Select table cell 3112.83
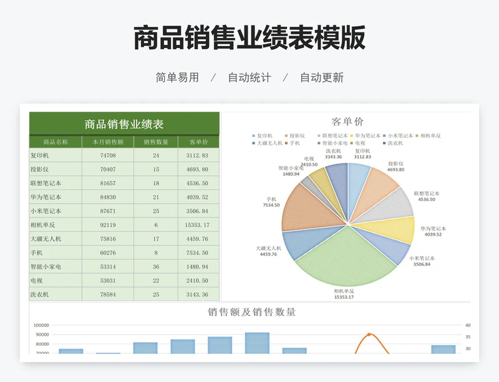499x382 pixels. coord(198,155)
